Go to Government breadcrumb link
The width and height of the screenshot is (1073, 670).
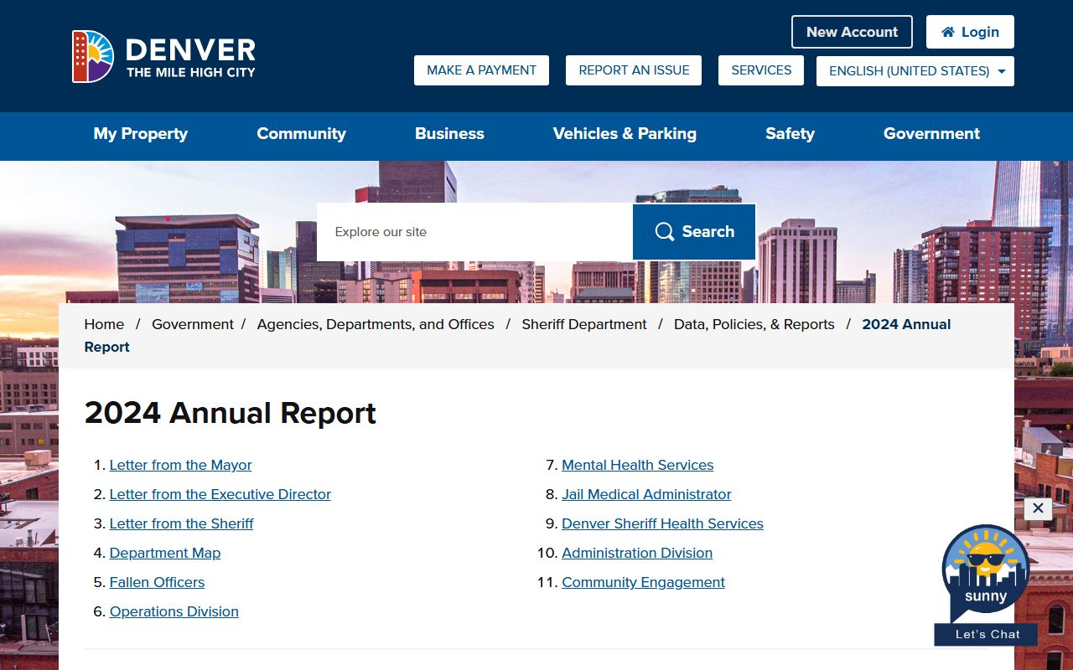pyautogui.click(x=193, y=324)
